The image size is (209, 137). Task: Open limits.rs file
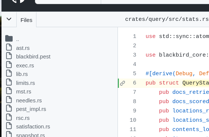[25, 83]
